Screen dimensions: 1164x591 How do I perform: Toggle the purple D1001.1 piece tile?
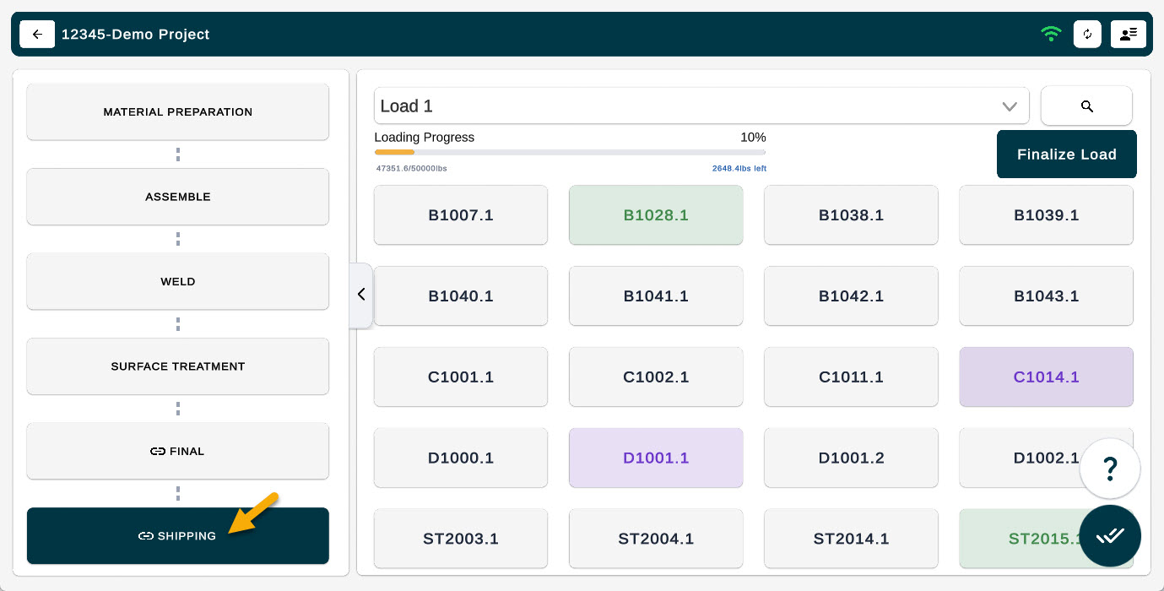656,458
